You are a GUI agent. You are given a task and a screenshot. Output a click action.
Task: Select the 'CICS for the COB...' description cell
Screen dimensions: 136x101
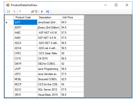tap(49, 84)
